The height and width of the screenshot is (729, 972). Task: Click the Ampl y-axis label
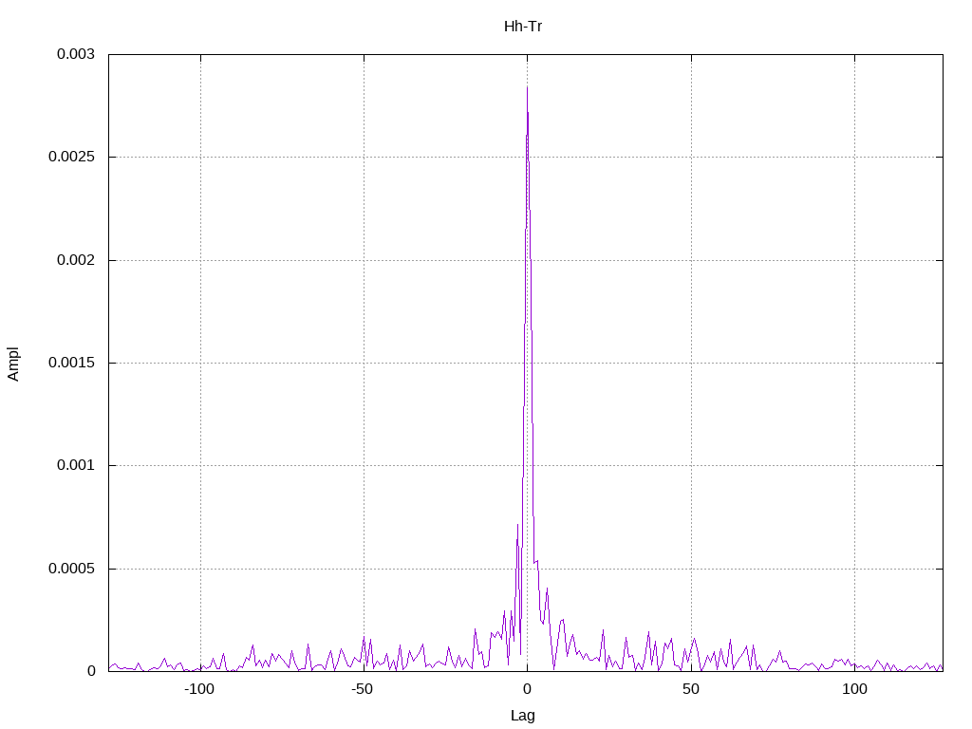[13, 364]
